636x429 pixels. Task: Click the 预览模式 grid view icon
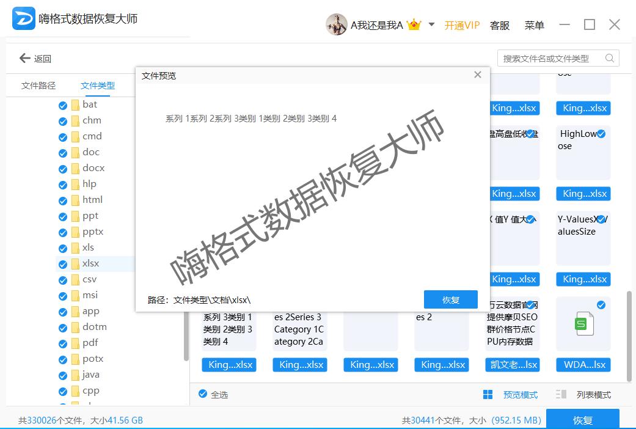(x=488, y=394)
